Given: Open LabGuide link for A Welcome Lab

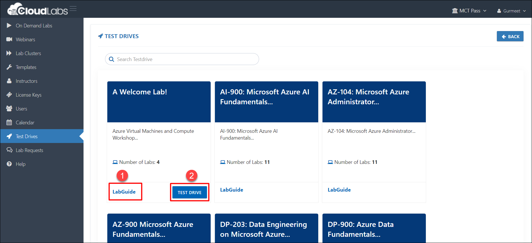Looking at the screenshot, I should click(x=124, y=192).
